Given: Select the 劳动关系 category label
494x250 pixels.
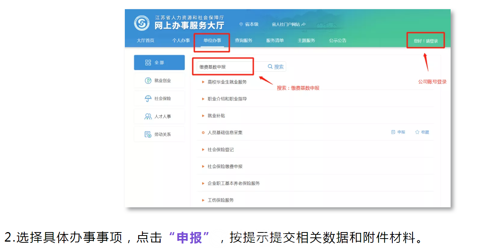Looking at the screenshot, I should (163, 134).
